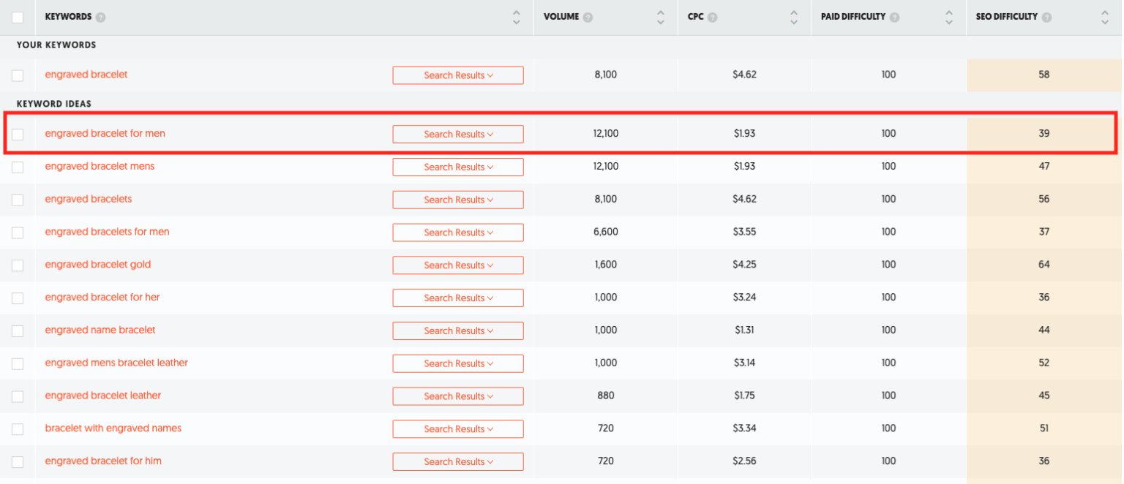Image resolution: width=1124 pixels, height=484 pixels.
Task: Open Search Results dropdown for 'engraved bracelet for men'
Action: click(x=458, y=134)
